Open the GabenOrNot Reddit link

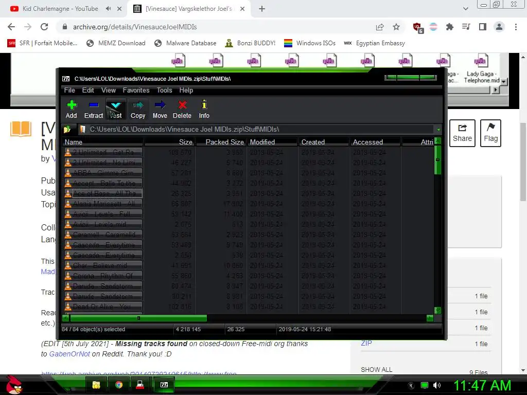click(x=69, y=354)
